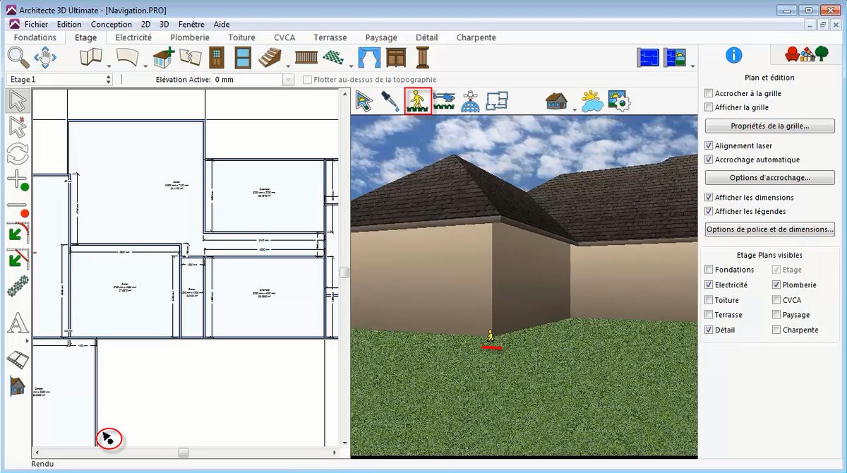847x473 pixels.
Task: Click Propriétés de la grille button
Action: pos(769,126)
